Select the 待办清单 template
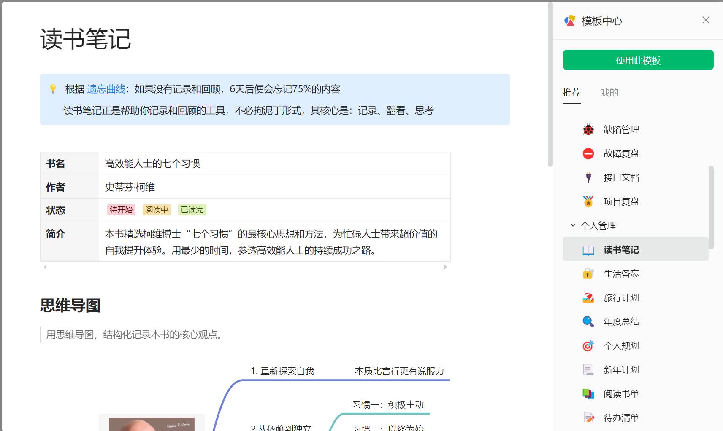The image size is (723, 431). coord(636,418)
